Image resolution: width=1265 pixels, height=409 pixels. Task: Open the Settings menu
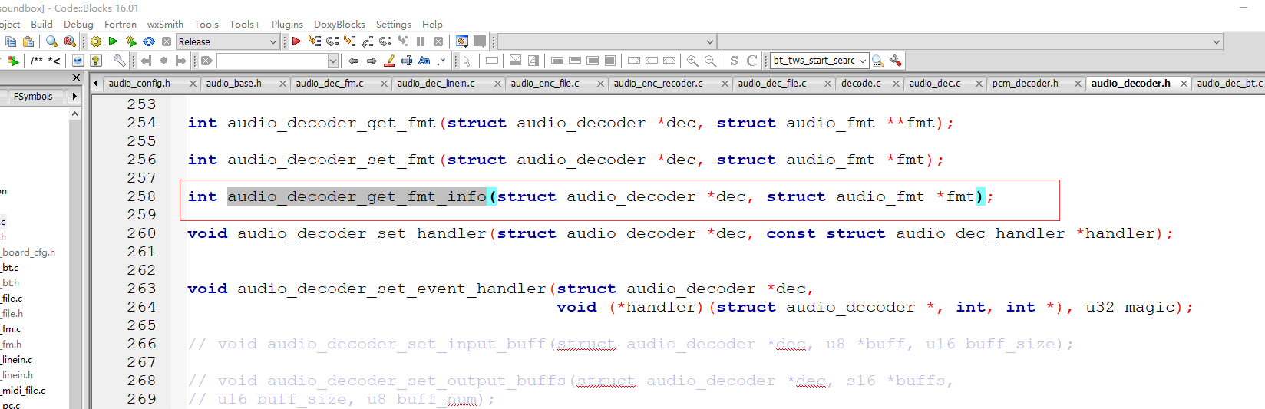click(393, 25)
